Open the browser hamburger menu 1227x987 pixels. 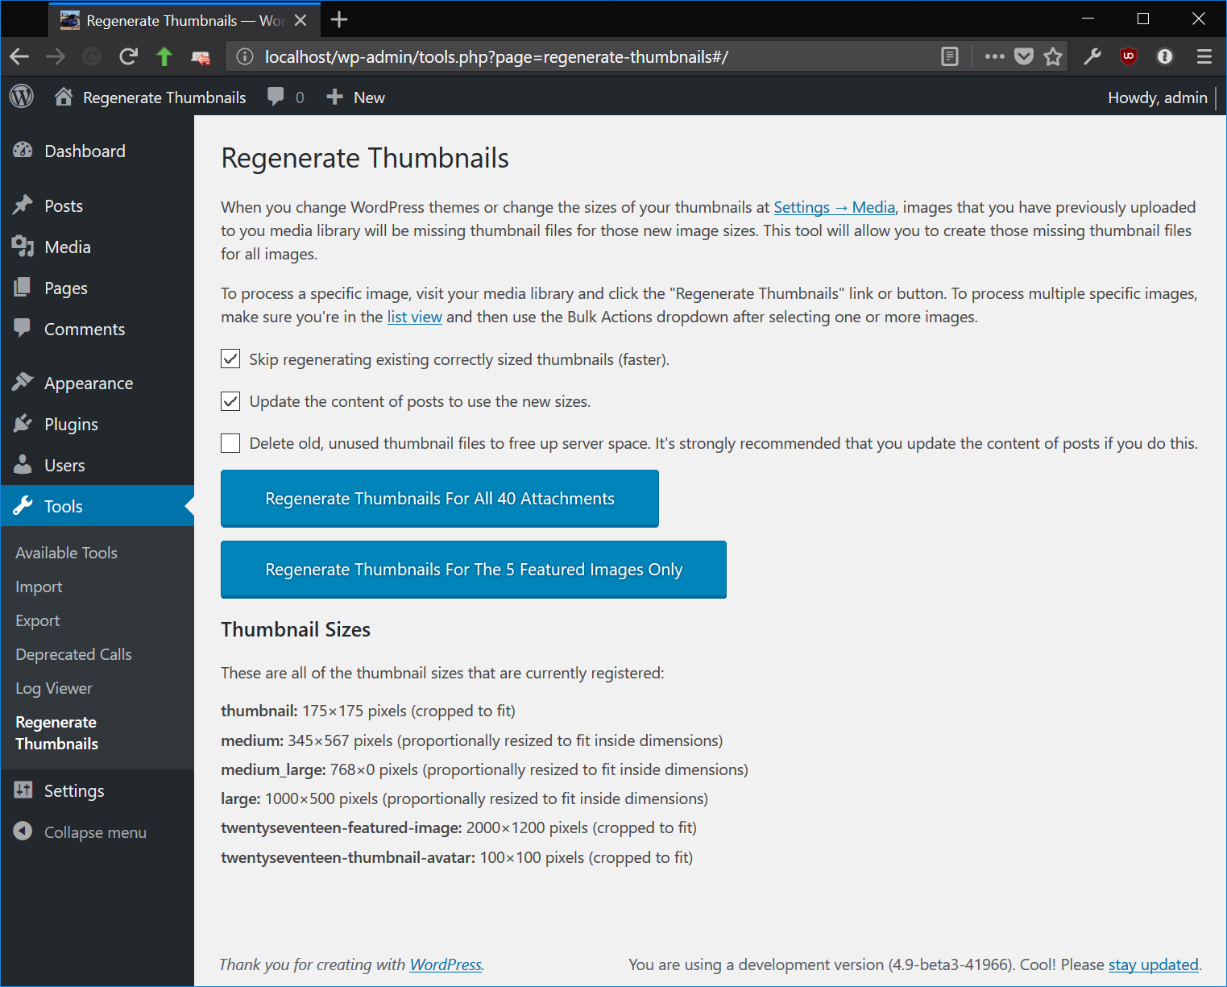click(1204, 56)
